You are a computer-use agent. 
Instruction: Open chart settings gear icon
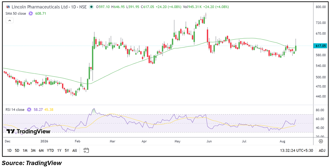pos(321,141)
